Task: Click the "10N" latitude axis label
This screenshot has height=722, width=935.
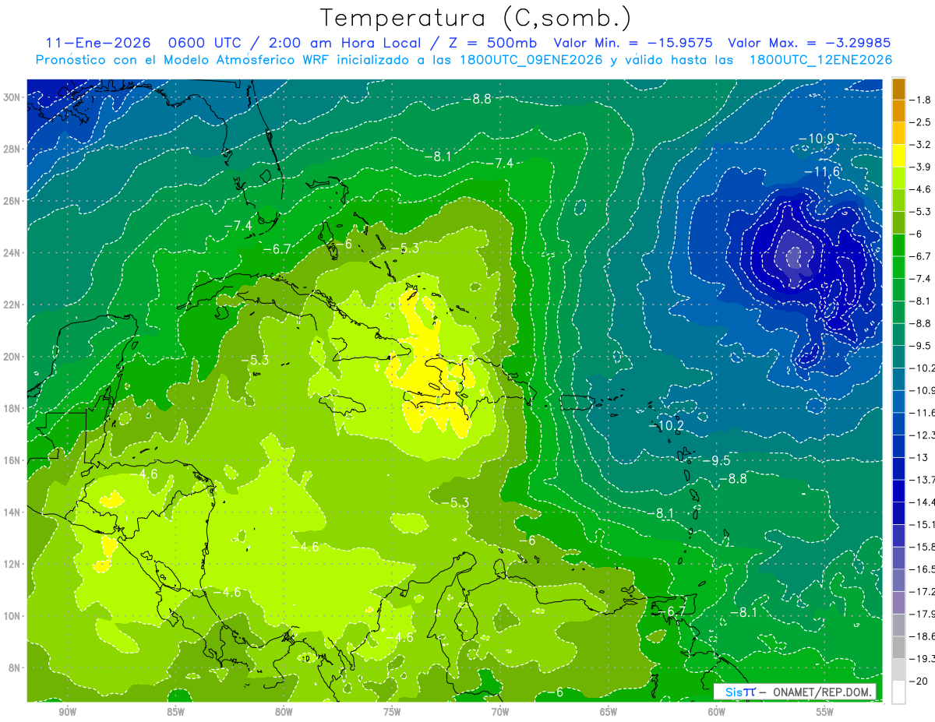Action: tap(12, 616)
